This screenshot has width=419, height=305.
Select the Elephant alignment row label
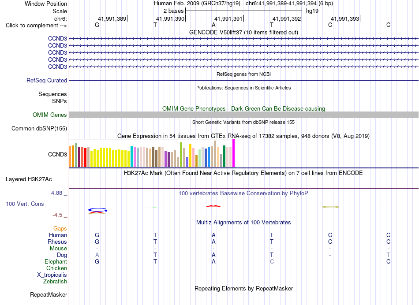56,261
